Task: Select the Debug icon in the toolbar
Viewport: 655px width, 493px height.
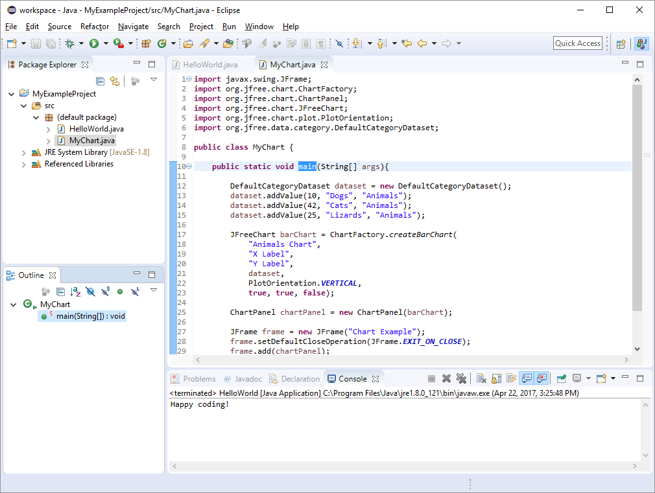Action: 69,43
